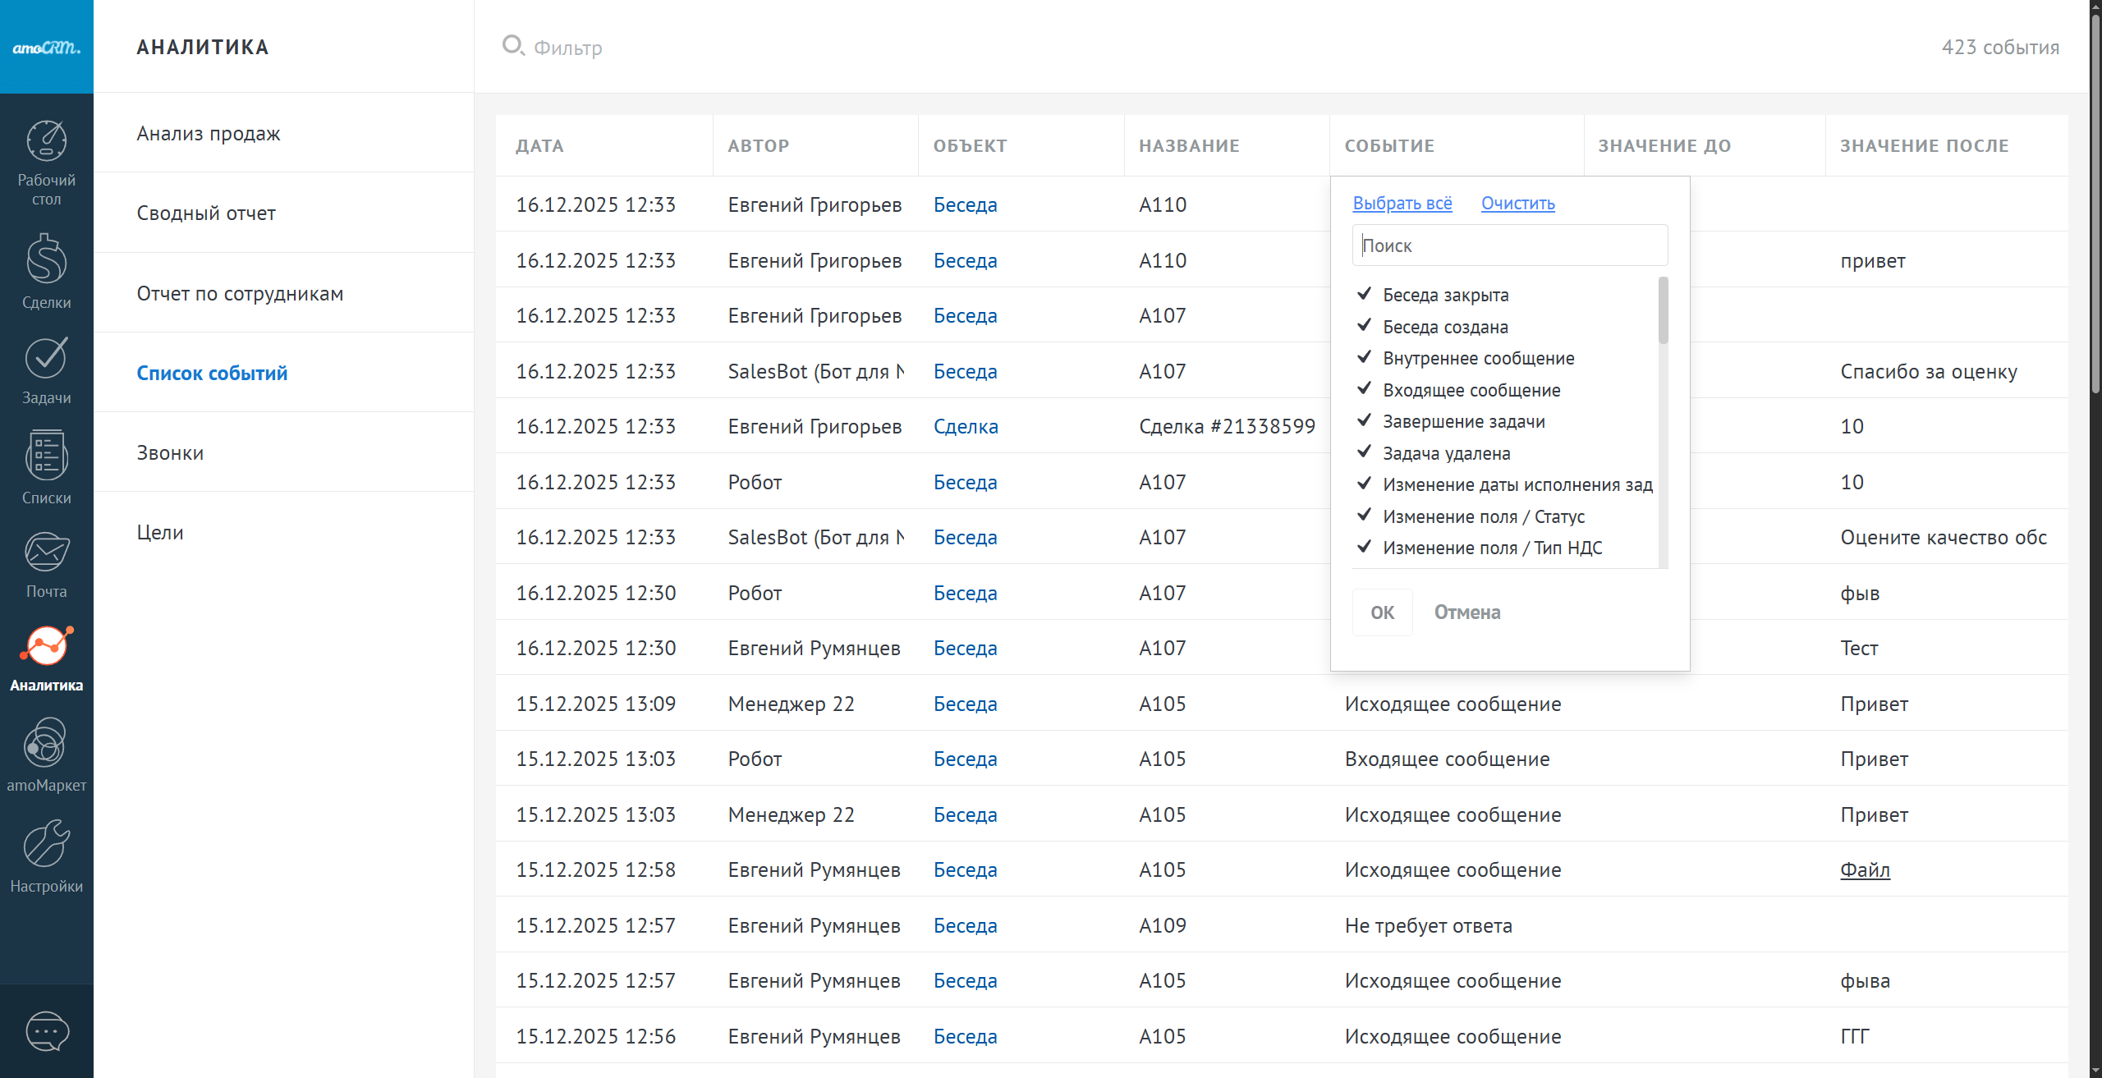Click the amoCRM logo
The image size is (2102, 1078).
click(47, 47)
